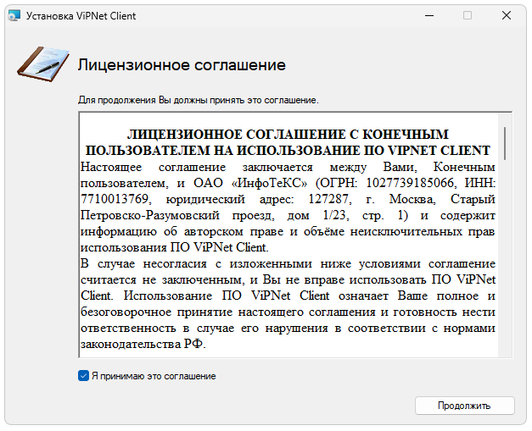Click the line "законодательства РФ."

[143, 345]
